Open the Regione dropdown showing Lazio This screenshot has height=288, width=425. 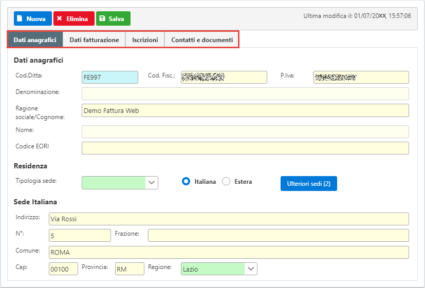(219, 269)
